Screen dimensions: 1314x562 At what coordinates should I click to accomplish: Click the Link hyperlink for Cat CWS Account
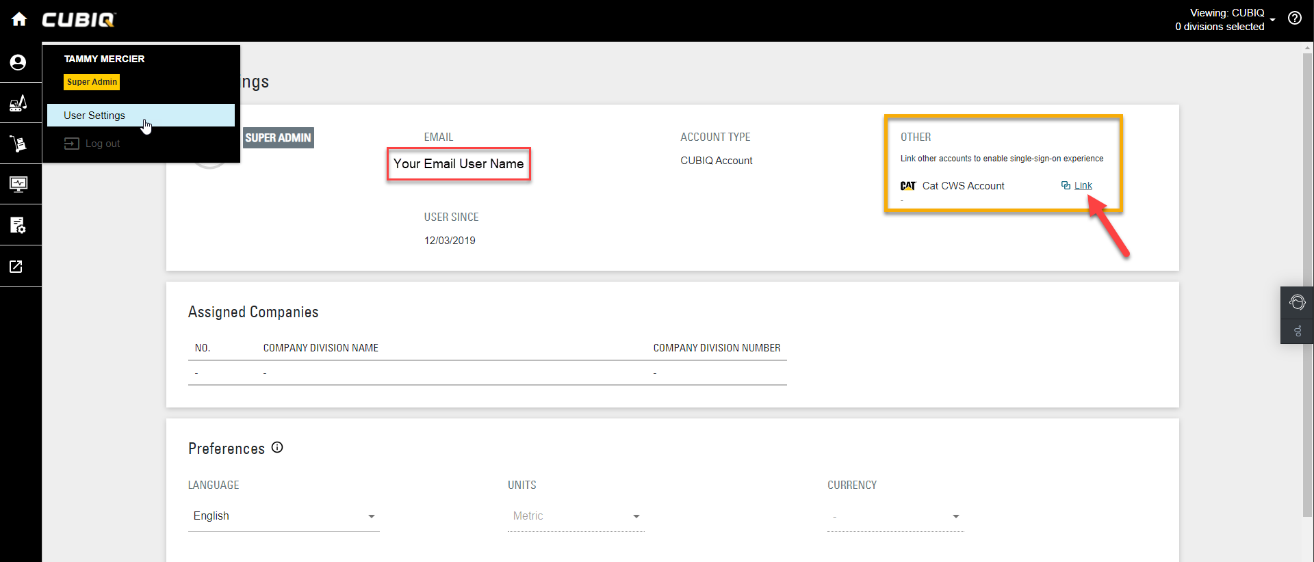click(x=1083, y=185)
